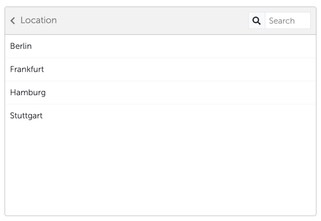The image size is (321, 221).
Task: Click the Frankfurt row text
Action: 27,69
